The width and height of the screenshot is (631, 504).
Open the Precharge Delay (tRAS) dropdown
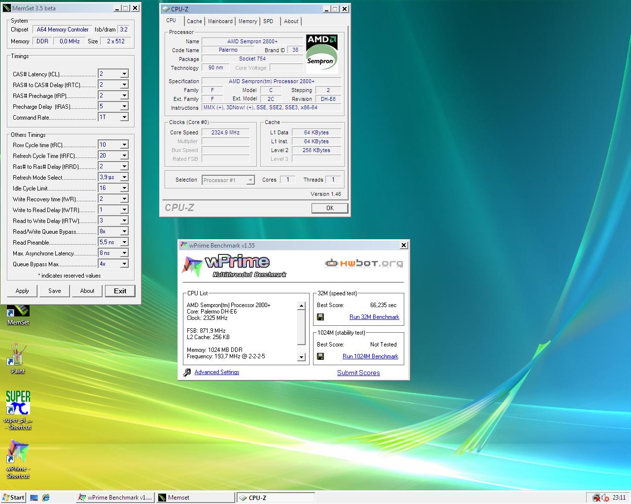(124, 106)
